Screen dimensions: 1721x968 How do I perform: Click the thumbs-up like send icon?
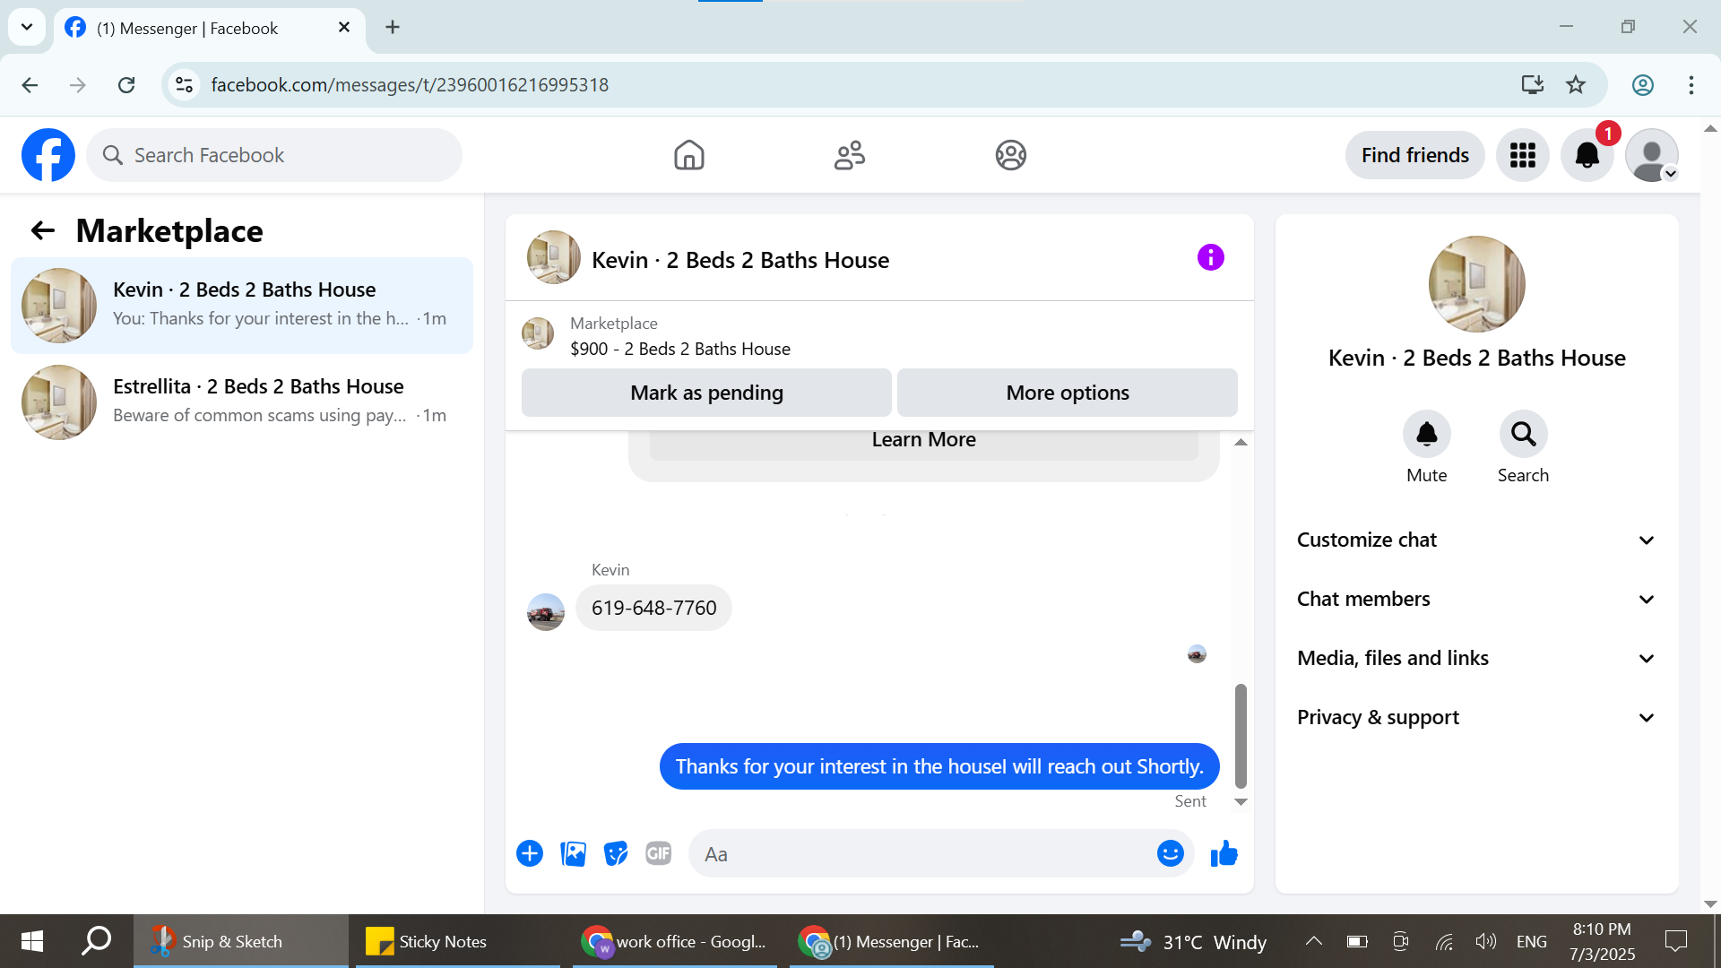1224,854
